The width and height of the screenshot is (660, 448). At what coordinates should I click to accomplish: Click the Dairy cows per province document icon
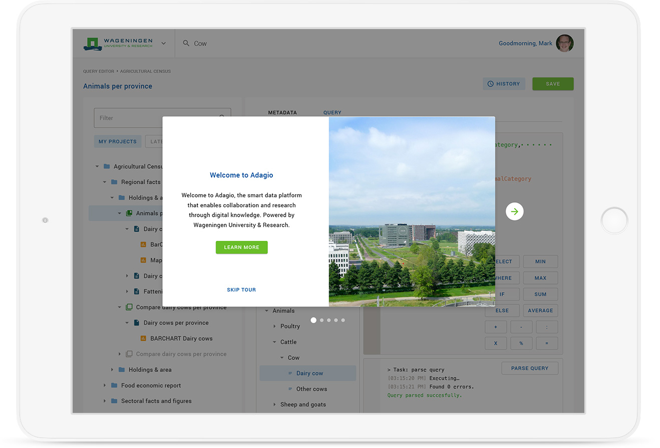[137, 323]
